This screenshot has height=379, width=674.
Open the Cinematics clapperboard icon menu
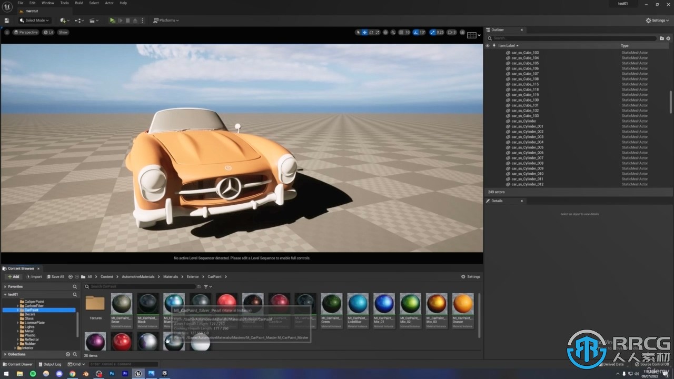pyautogui.click(x=94, y=21)
